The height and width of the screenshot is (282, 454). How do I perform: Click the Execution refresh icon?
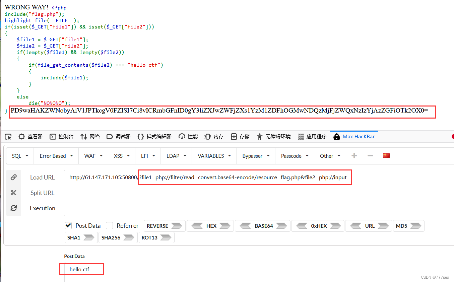coord(14,208)
